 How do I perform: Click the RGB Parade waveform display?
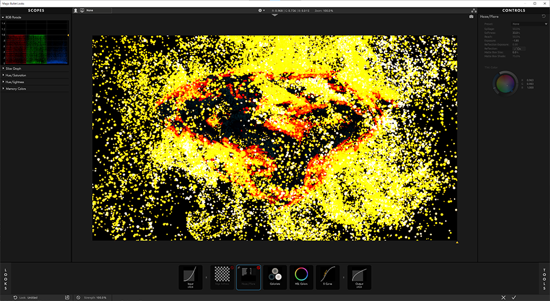(34, 42)
